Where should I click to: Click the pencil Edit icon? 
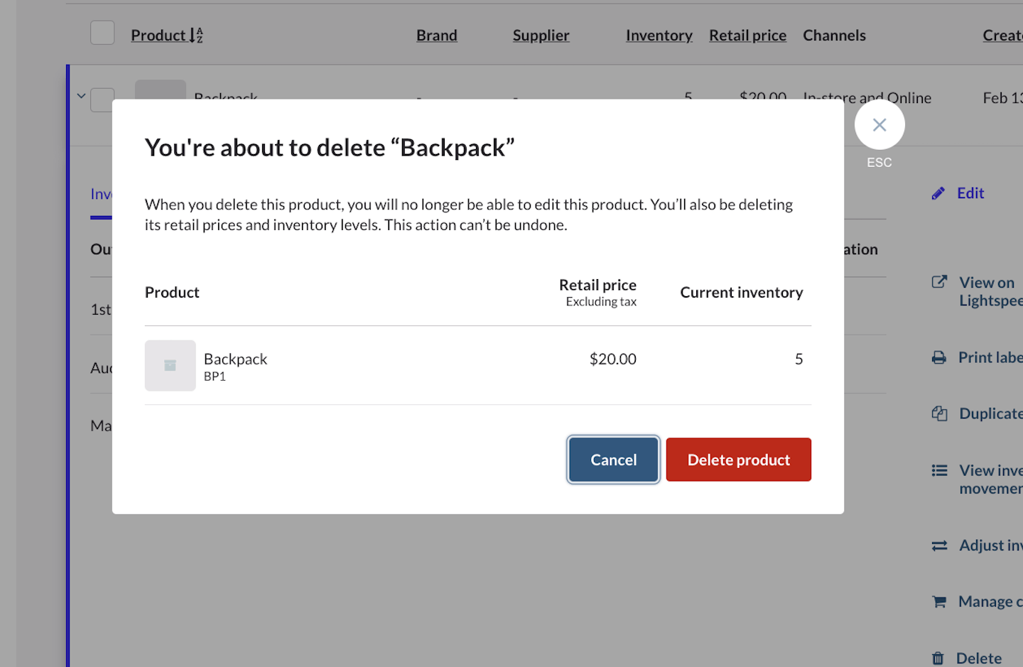[x=938, y=193]
